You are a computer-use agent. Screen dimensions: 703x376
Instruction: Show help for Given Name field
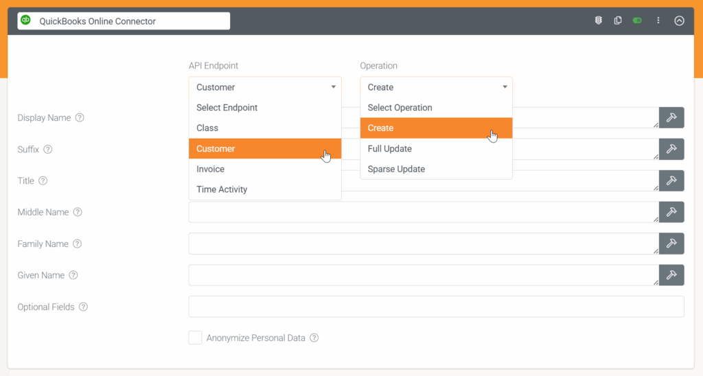tap(73, 275)
